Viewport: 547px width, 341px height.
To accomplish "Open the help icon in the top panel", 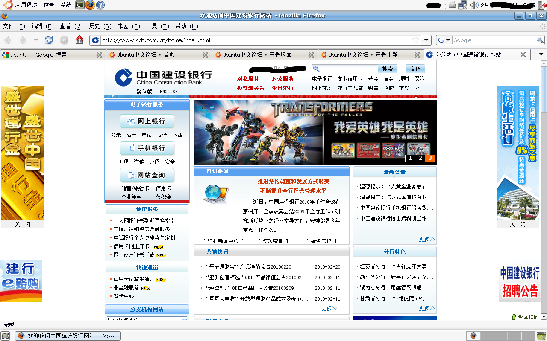I will pyautogui.click(x=100, y=5).
